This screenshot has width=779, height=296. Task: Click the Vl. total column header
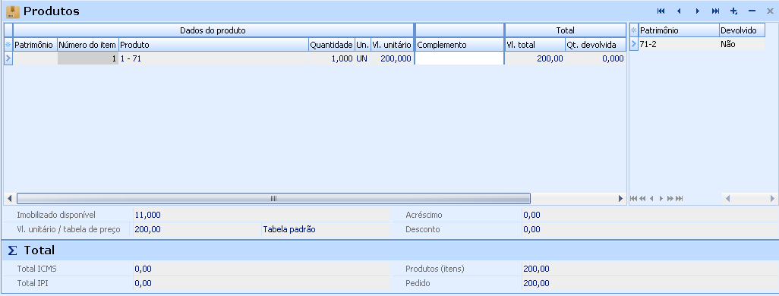coord(535,45)
